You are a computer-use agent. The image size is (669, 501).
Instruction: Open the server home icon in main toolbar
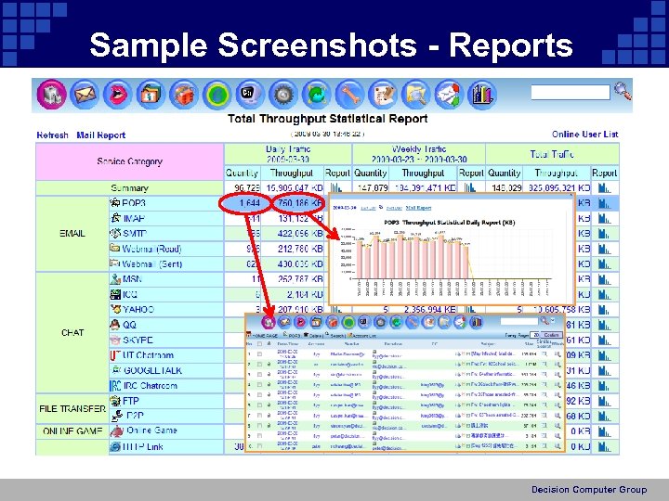[52, 94]
